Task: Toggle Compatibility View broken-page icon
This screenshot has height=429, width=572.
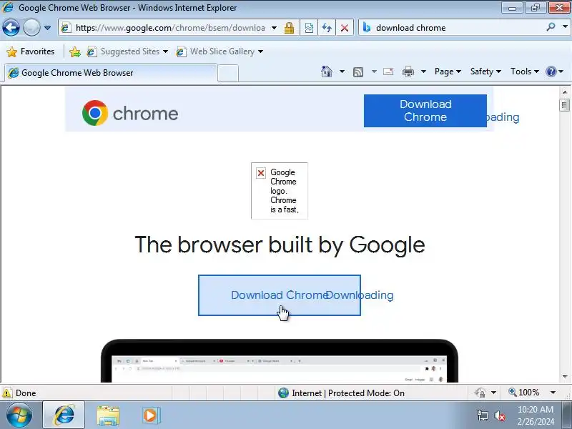Action: tap(309, 28)
